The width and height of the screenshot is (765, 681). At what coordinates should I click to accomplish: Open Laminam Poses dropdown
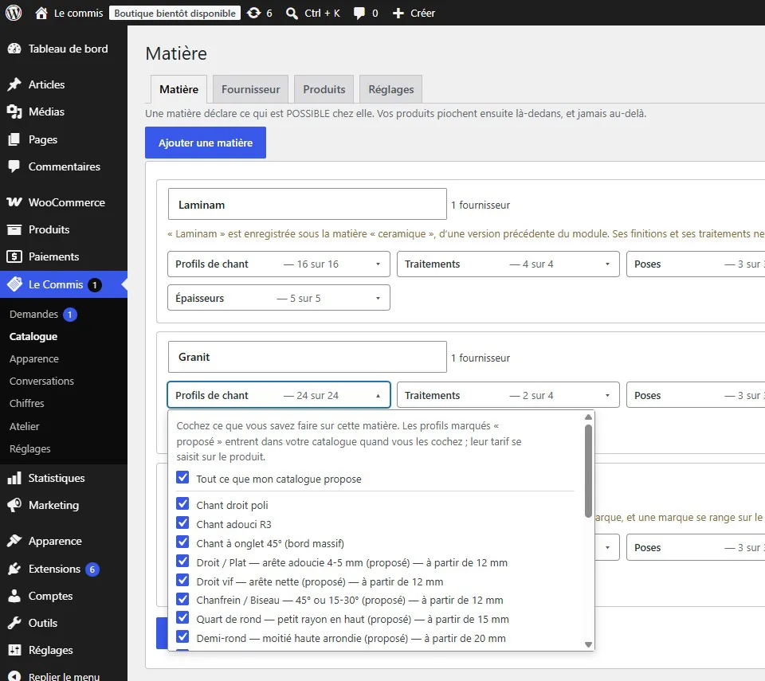click(696, 264)
